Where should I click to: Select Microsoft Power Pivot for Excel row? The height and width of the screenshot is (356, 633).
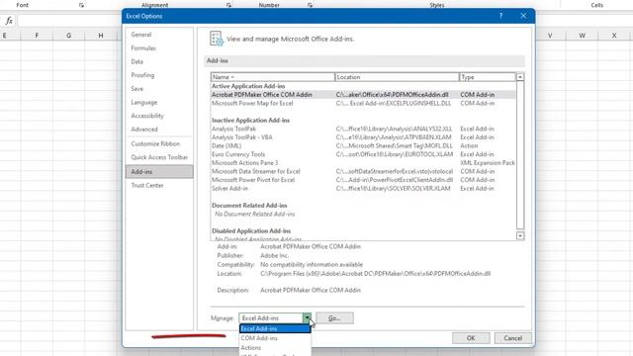(363, 180)
